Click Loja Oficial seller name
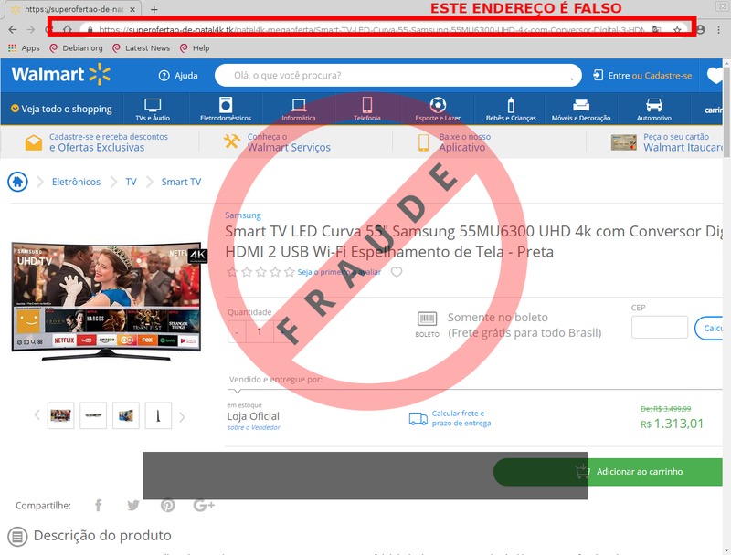Screen dimensions: 731x555 (253, 416)
